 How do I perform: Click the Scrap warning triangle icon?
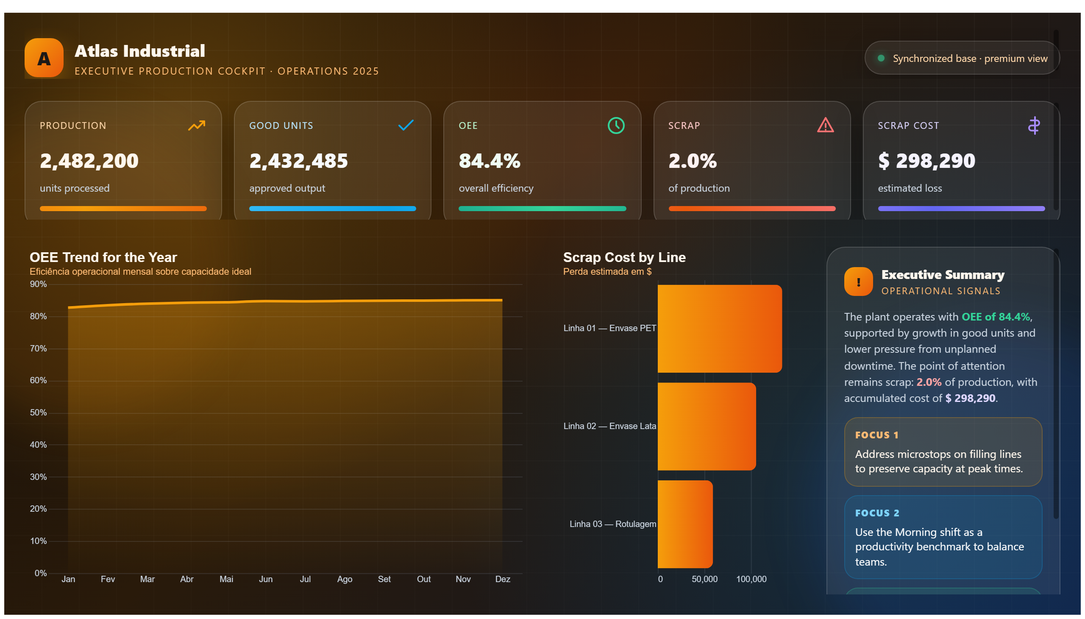click(825, 125)
